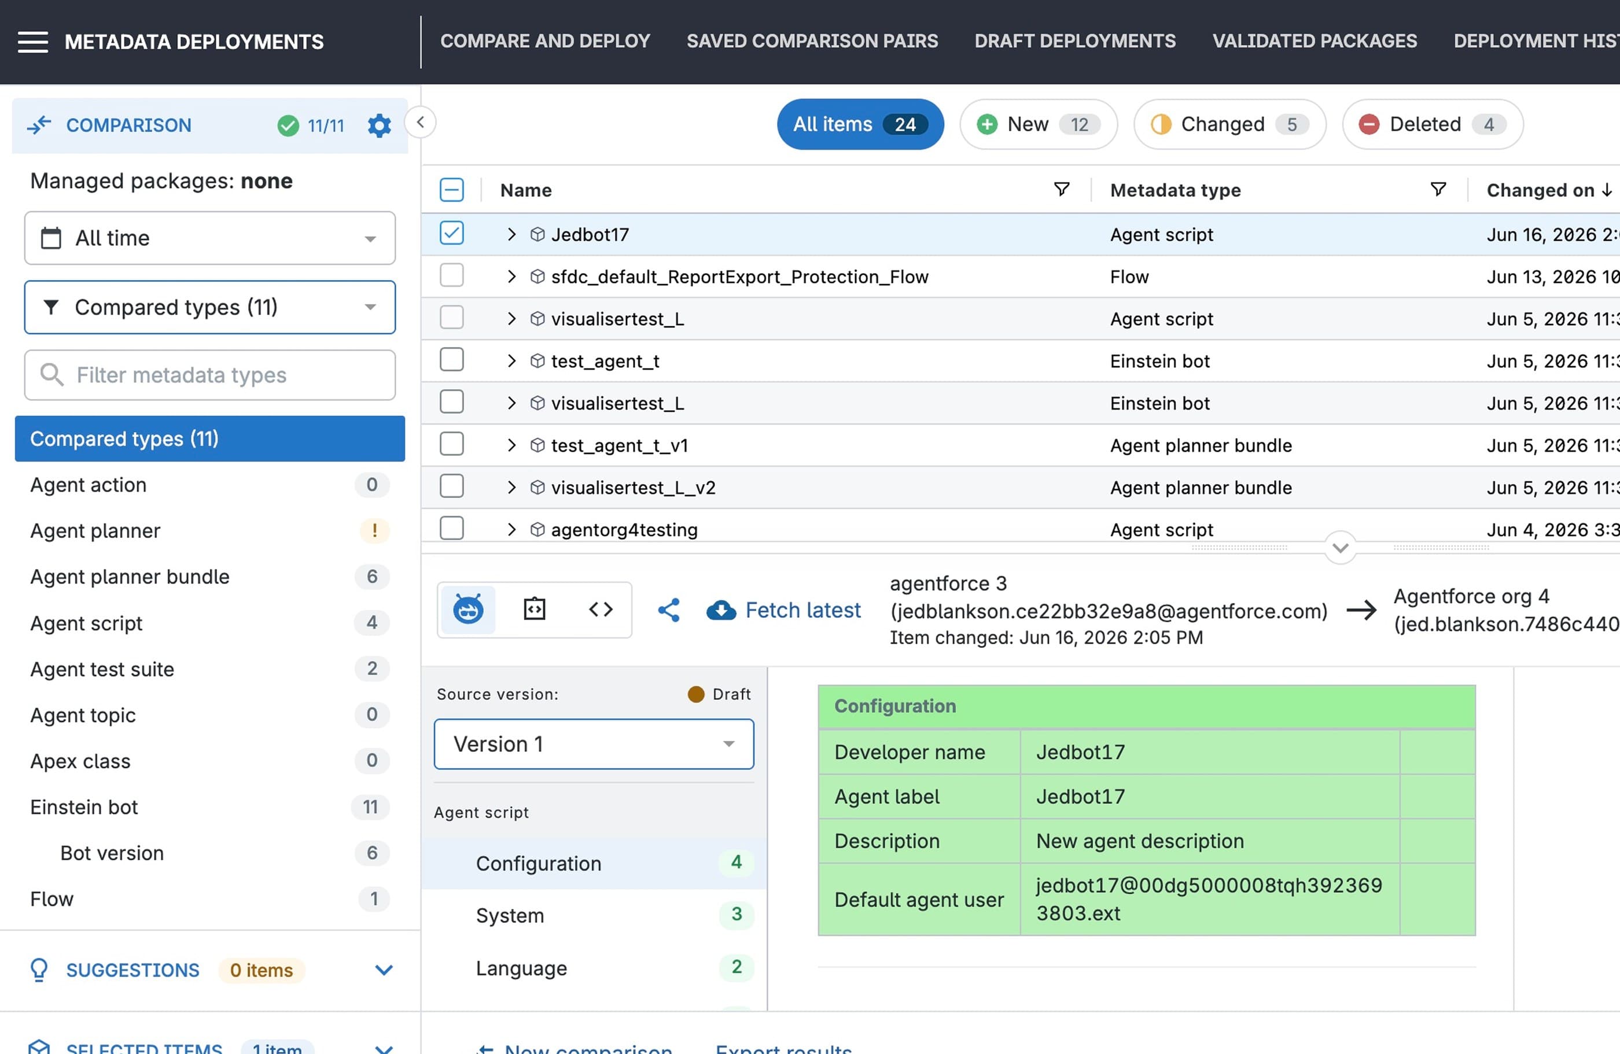
Task: Open Saved Comparison Pairs tab
Action: coord(812,41)
